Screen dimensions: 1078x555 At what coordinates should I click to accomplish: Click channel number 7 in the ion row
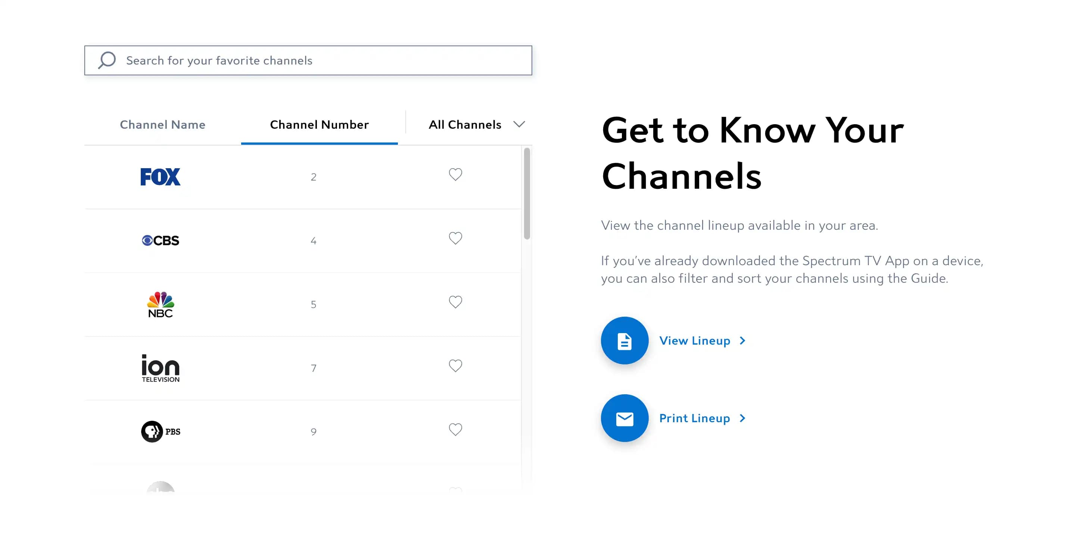314,368
